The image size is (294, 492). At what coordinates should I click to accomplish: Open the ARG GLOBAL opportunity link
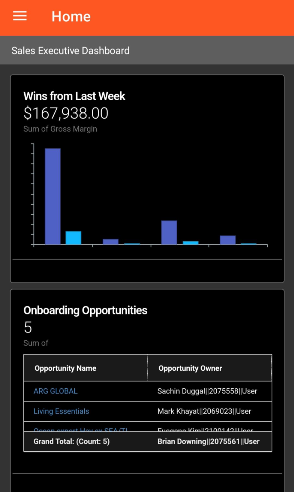tap(56, 391)
